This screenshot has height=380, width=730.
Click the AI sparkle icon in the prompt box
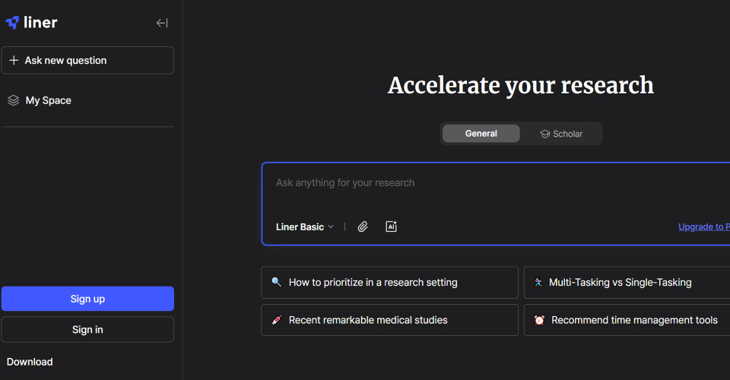(x=391, y=226)
